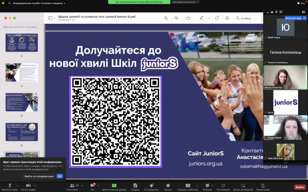Select the Галина Коломоєць participant tile
Viewport: 308px width, 192px height.
pyautogui.click(x=286, y=52)
